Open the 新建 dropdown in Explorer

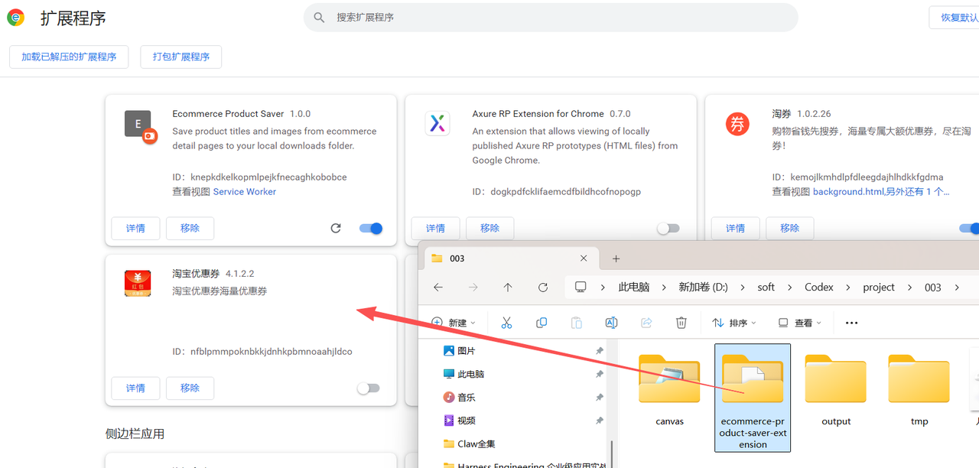point(454,323)
